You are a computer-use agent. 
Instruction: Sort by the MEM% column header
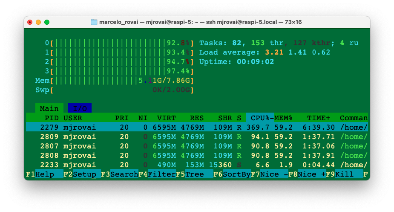coord(283,118)
